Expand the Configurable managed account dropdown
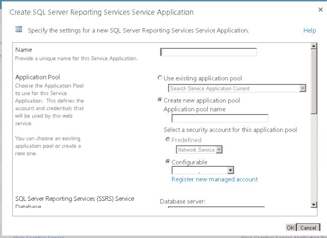This screenshot has width=327, height=238. pyautogui.click(x=230, y=170)
